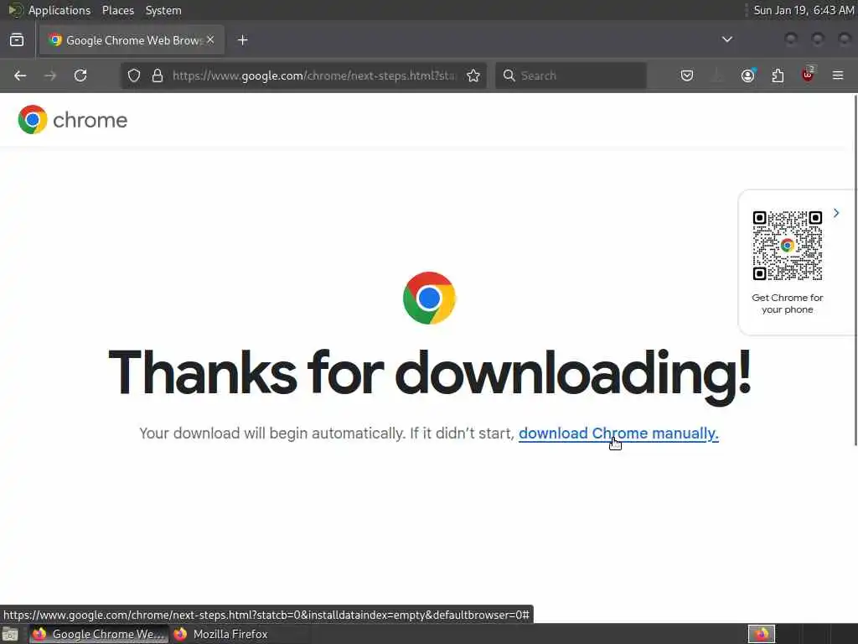Click the show desktop icon in taskbar
858x644 pixels.
tap(10, 634)
